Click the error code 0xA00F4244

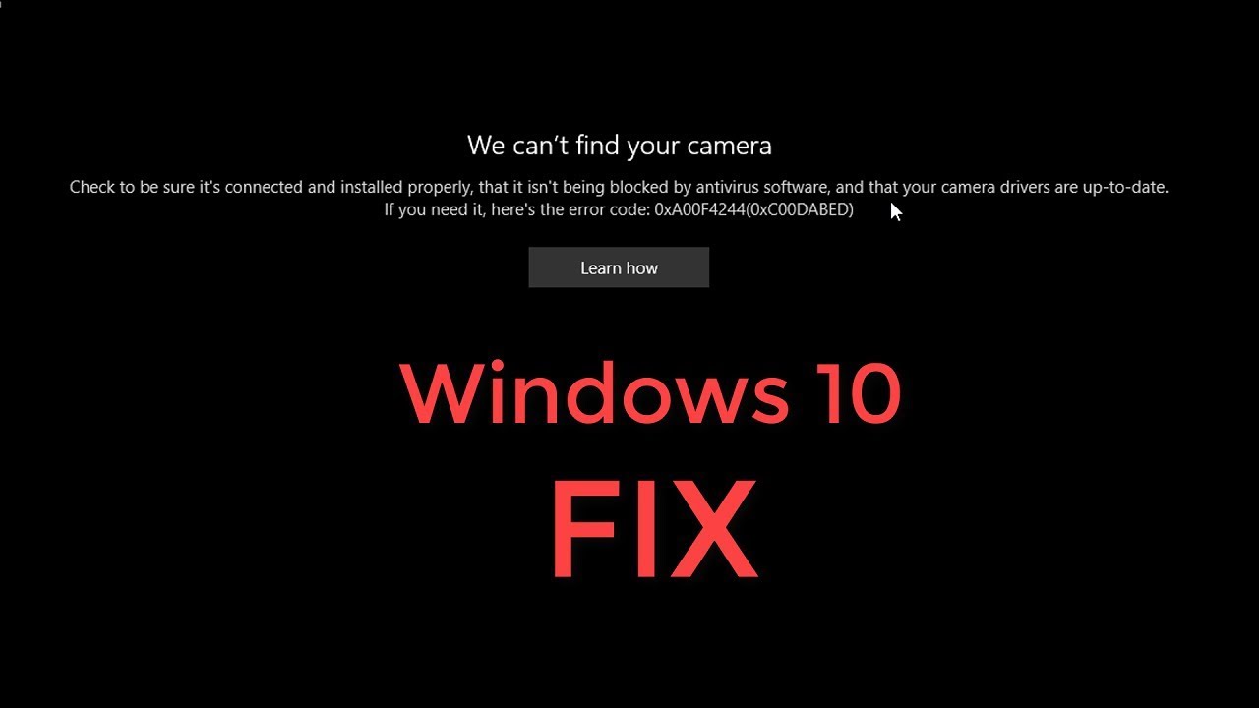[x=699, y=209]
